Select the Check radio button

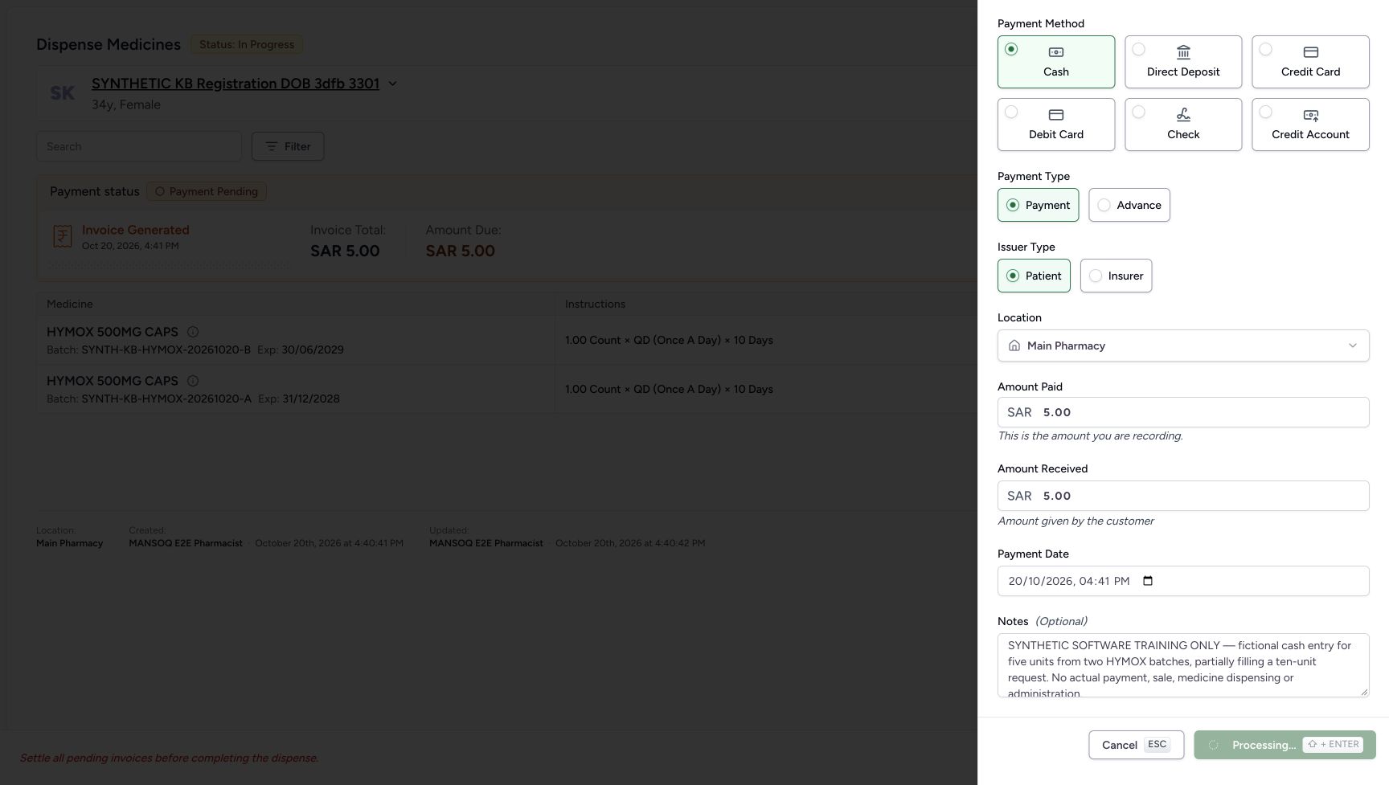[x=1138, y=112]
